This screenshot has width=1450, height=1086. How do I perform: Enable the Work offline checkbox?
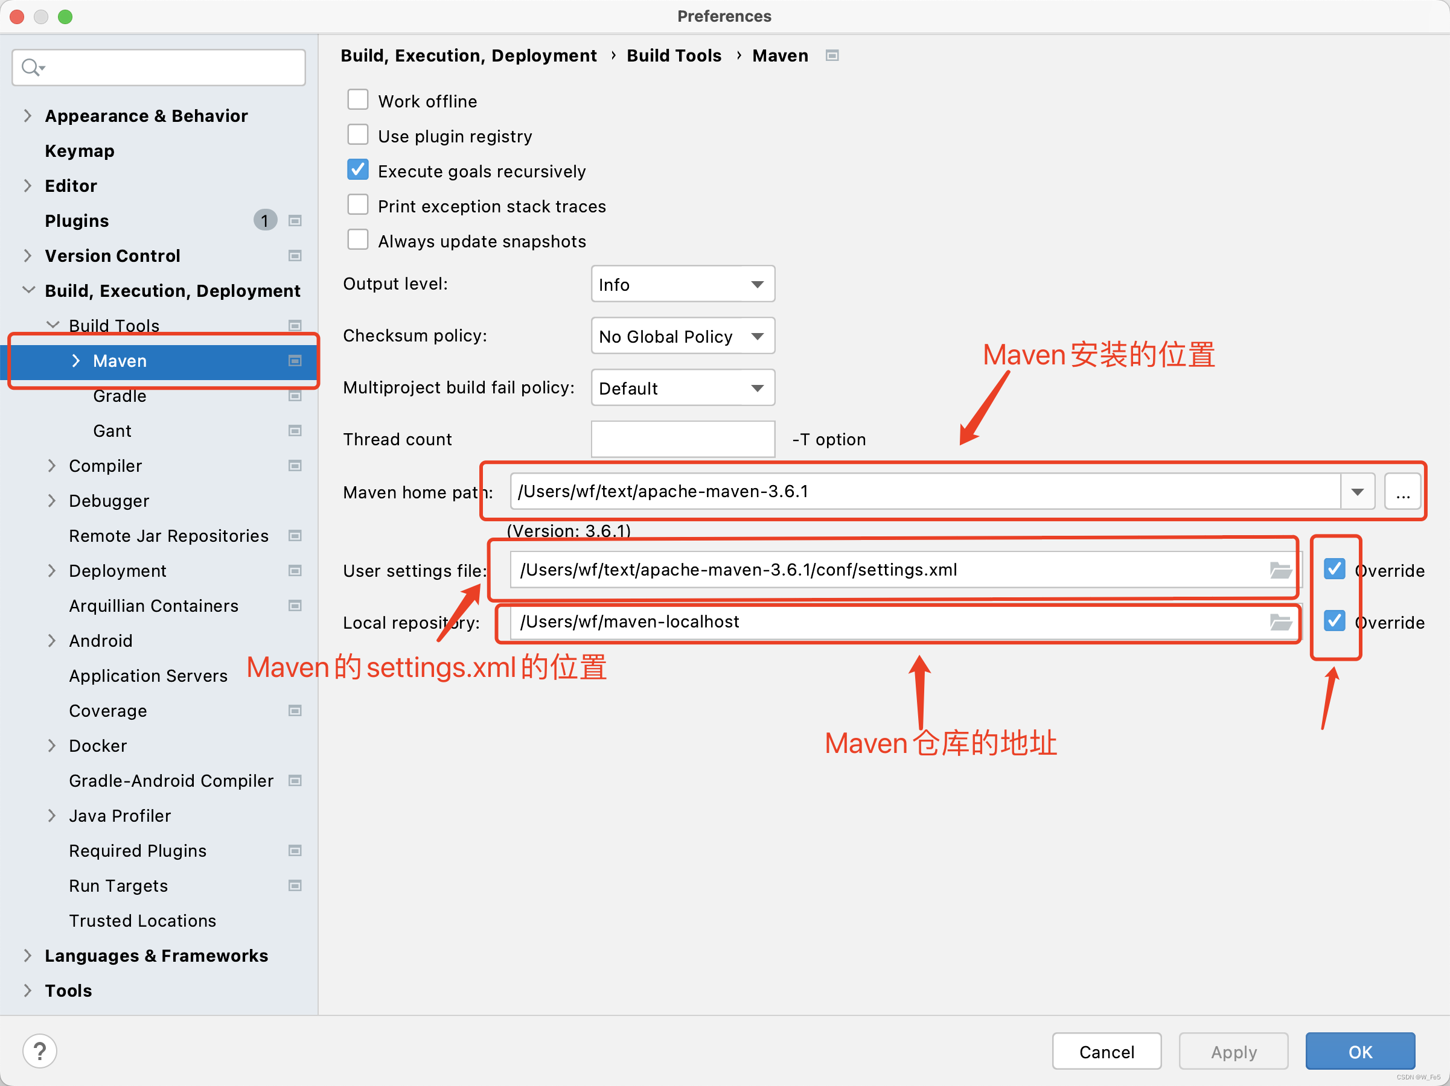(x=358, y=100)
